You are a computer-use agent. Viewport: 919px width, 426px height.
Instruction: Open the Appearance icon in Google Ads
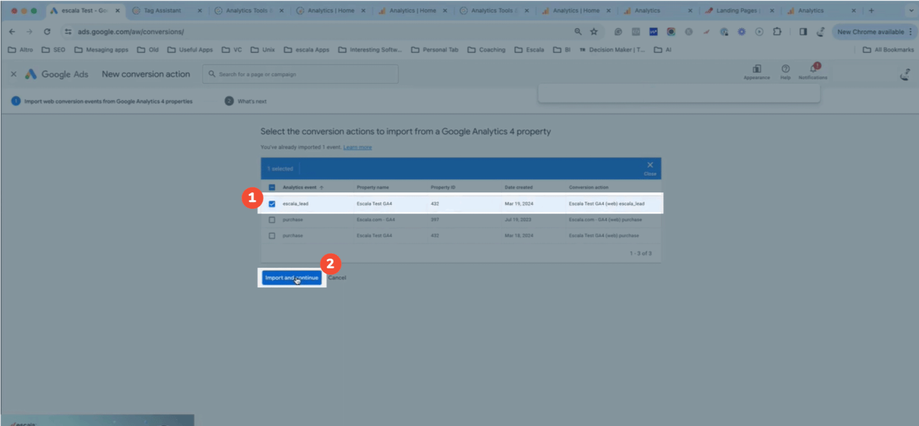[x=757, y=71]
